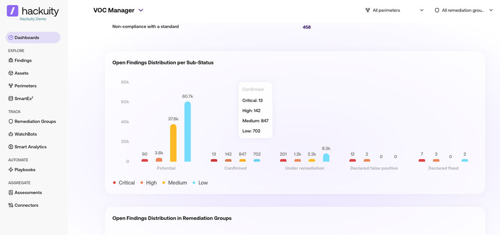Expand the VOC Manager dashboard dropdown
The width and height of the screenshot is (500, 235).
pos(141,10)
